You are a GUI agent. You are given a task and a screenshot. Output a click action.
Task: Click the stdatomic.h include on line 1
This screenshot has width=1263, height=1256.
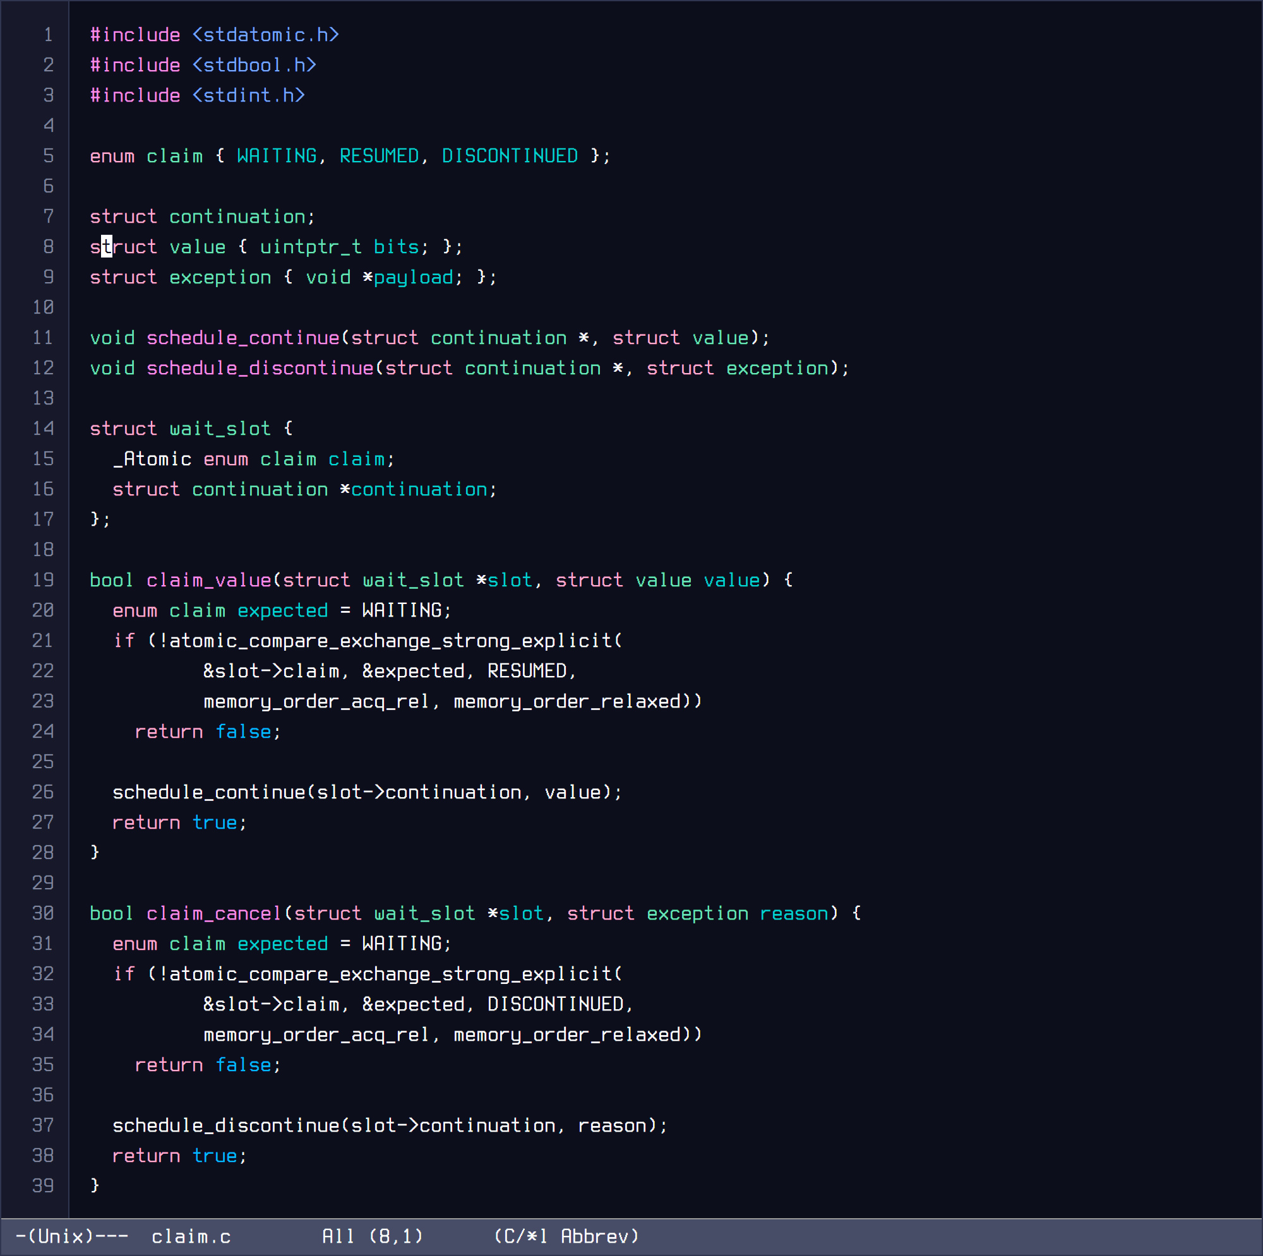(x=265, y=35)
